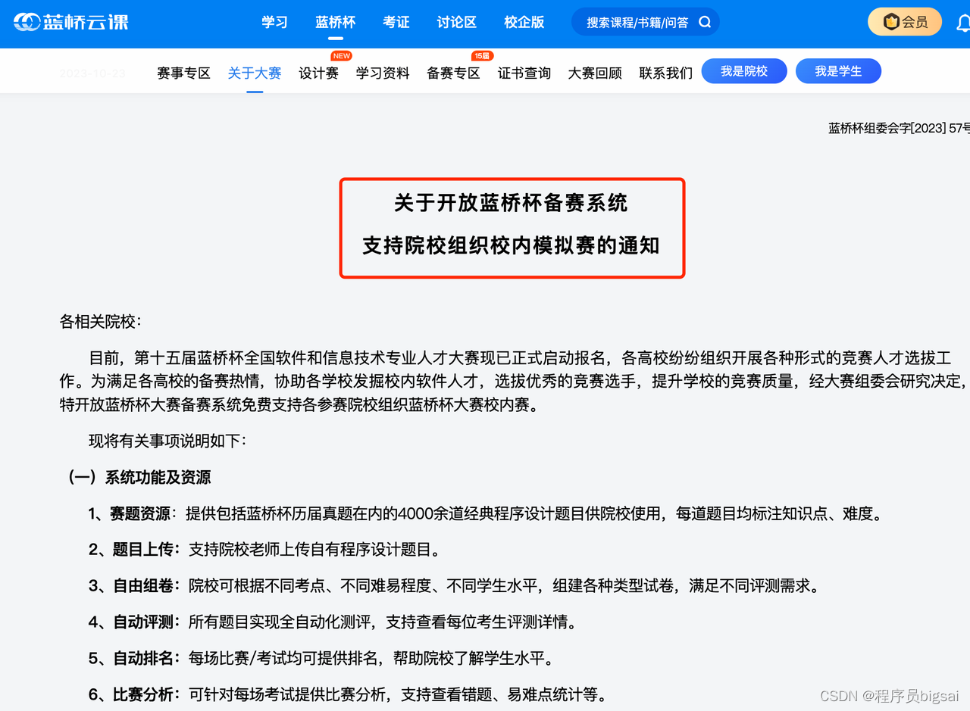Click the 蓝桥云课 logo icon
Viewport: 970px width, 711px height.
[26, 22]
